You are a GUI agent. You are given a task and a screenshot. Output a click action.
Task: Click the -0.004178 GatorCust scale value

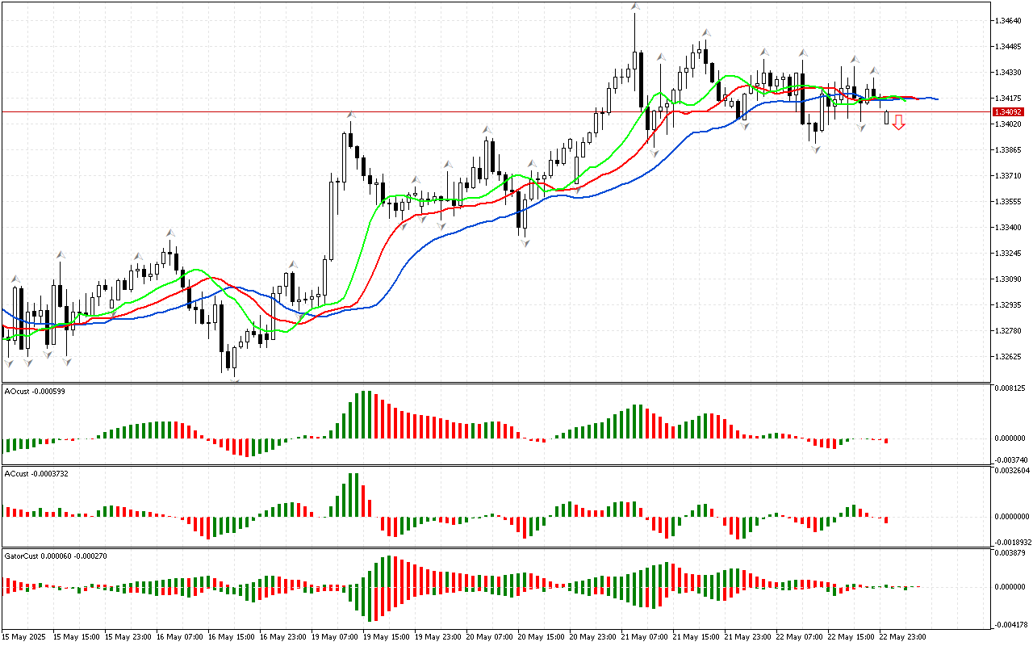point(1009,623)
